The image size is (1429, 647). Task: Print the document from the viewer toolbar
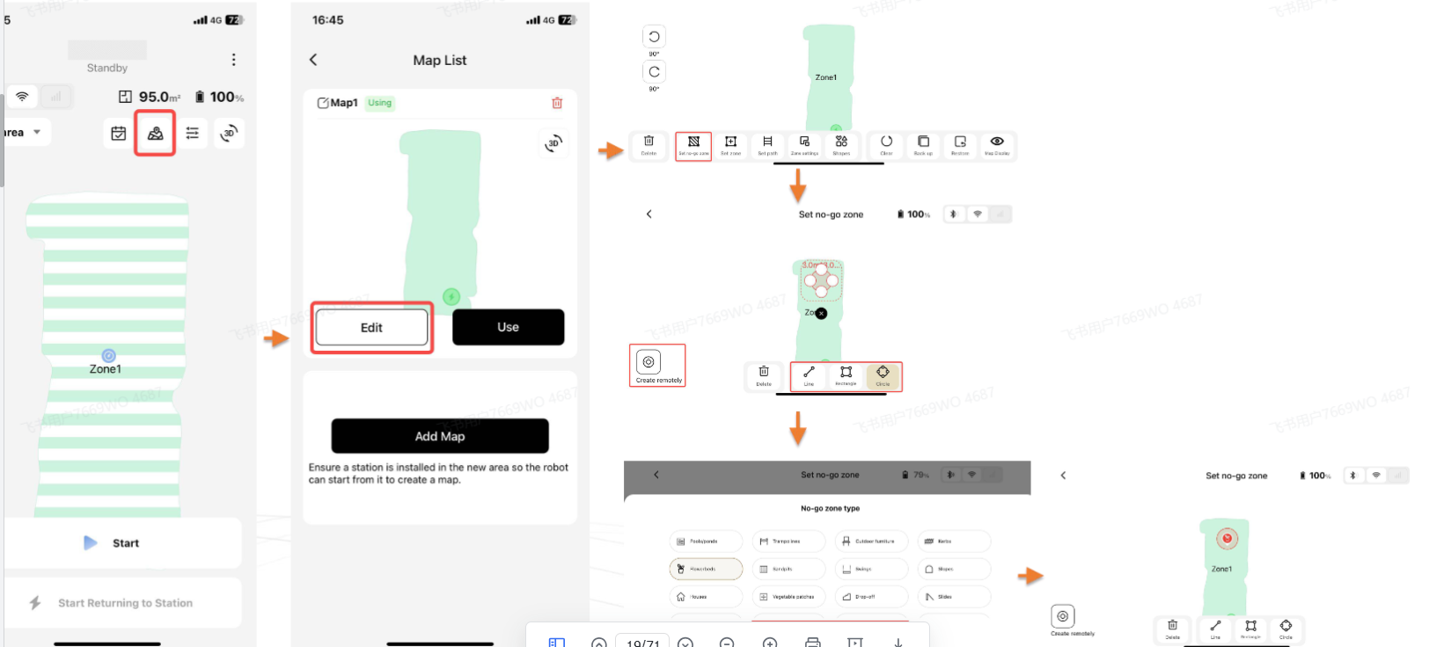coord(813,643)
